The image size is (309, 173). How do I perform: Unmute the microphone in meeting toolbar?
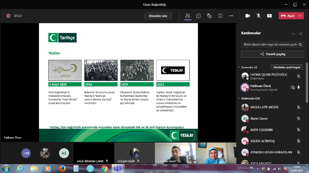(258, 16)
